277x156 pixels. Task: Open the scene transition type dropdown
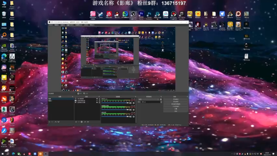(149, 99)
